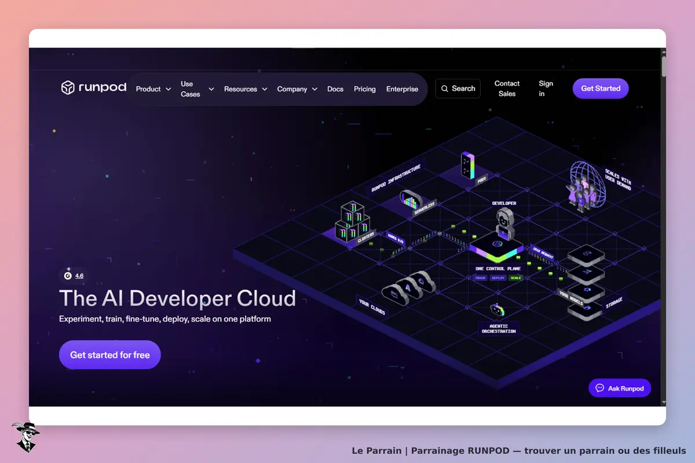Image resolution: width=695 pixels, height=463 pixels.
Task: Click the globe with users icon
Action: coord(586,186)
